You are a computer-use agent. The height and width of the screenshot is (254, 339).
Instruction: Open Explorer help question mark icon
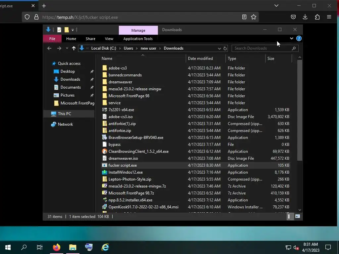299,38
